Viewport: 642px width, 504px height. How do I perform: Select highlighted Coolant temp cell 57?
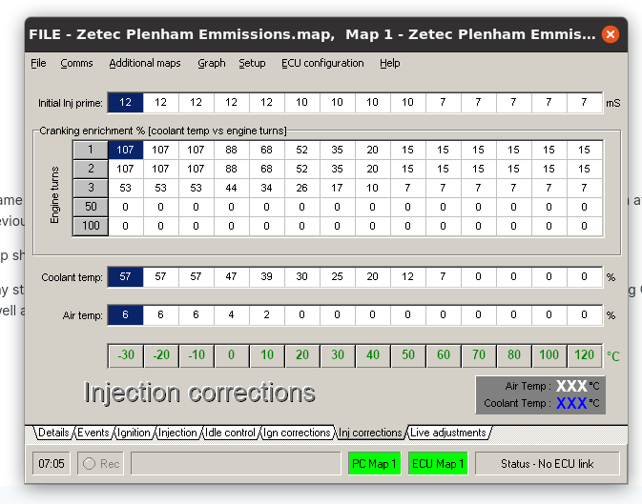point(125,277)
